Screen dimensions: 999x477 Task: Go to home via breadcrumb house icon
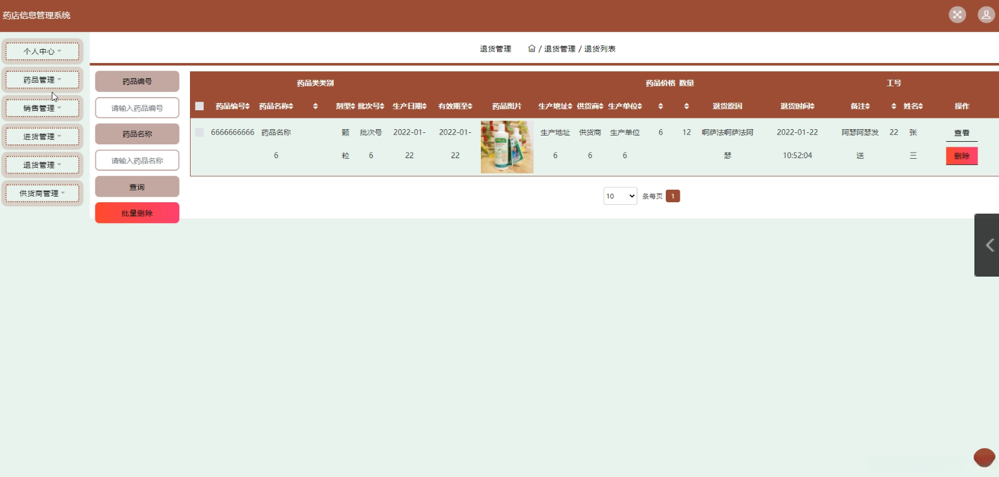click(x=532, y=49)
